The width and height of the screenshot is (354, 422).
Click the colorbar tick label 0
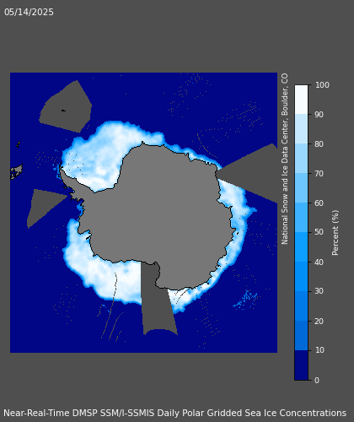tap(317, 380)
